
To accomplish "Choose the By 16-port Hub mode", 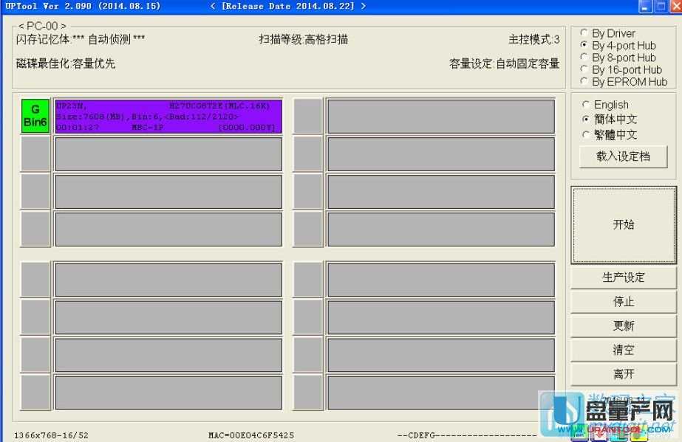I will click(585, 70).
